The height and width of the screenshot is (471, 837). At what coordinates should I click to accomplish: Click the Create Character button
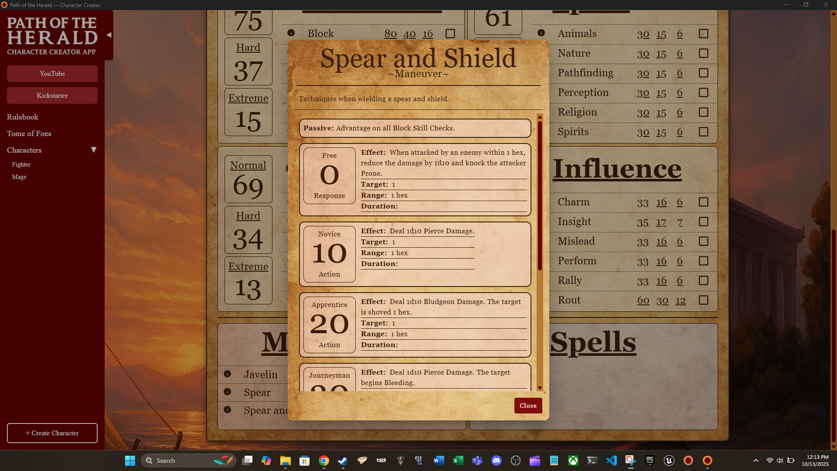tap(52, 433)
